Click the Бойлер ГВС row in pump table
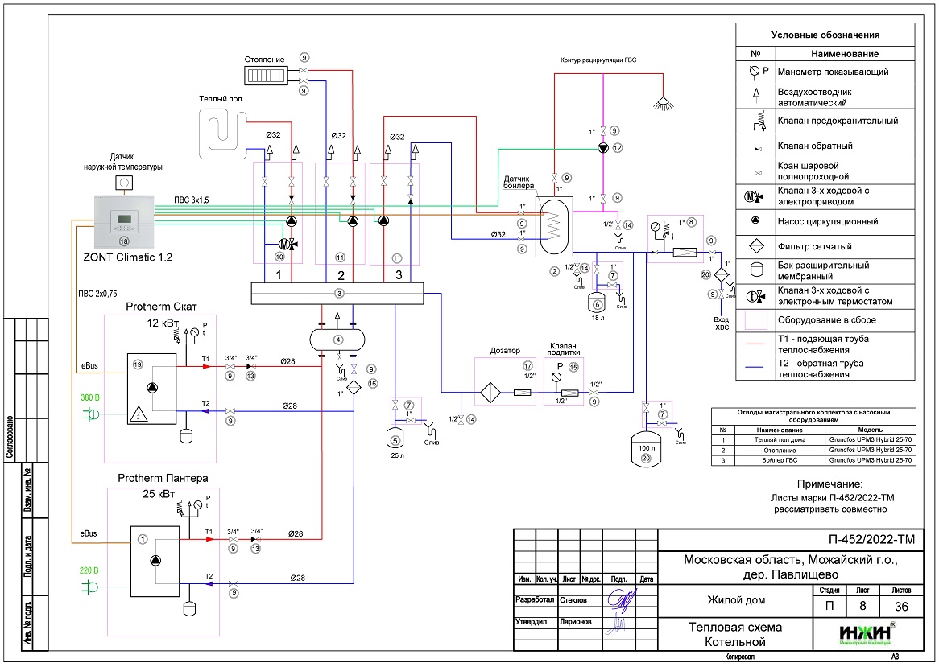Screen dimensions: 939x663 pyautogui.click(x=813, y=460)
